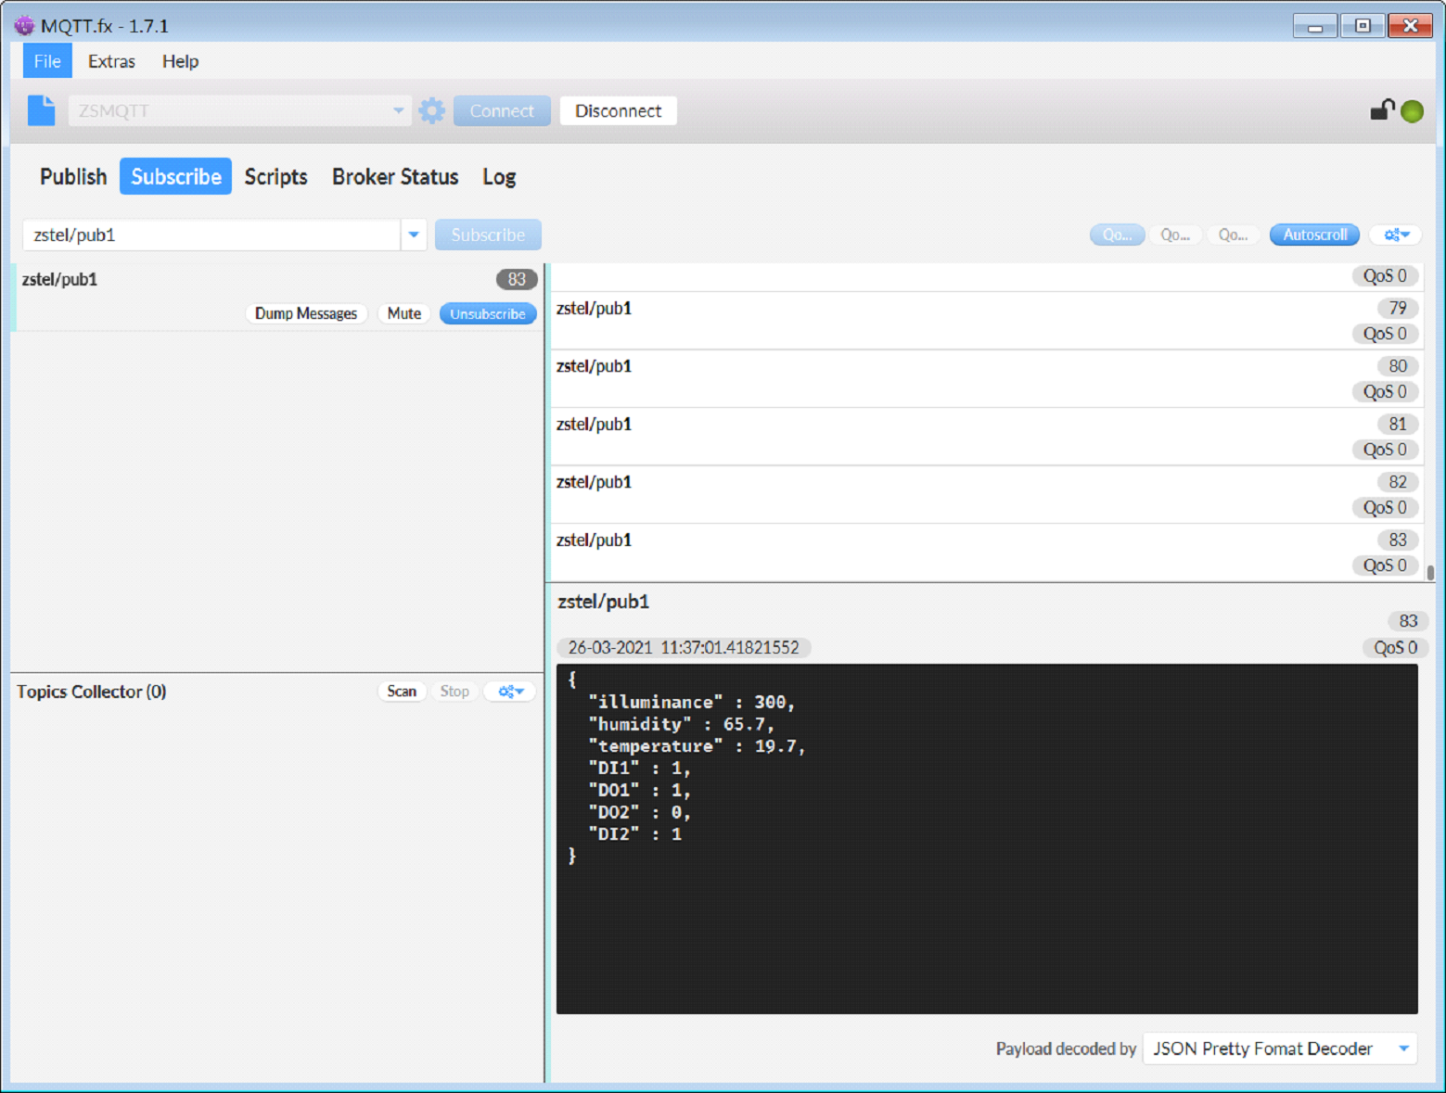Click the green connection status indicator
Screen dimensions: 1446x1093
pos(1412,111)
